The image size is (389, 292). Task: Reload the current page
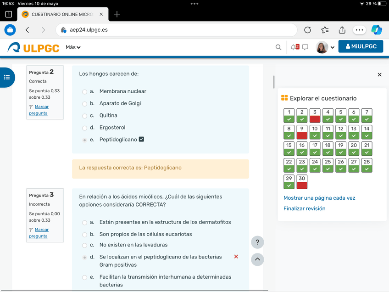(307, 30)
